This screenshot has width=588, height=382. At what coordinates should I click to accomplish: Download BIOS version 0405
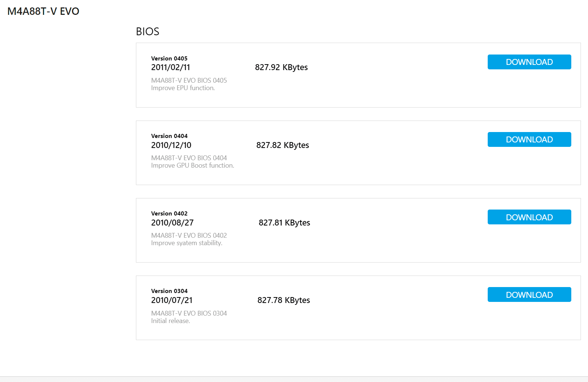click(x=529, y=62)
